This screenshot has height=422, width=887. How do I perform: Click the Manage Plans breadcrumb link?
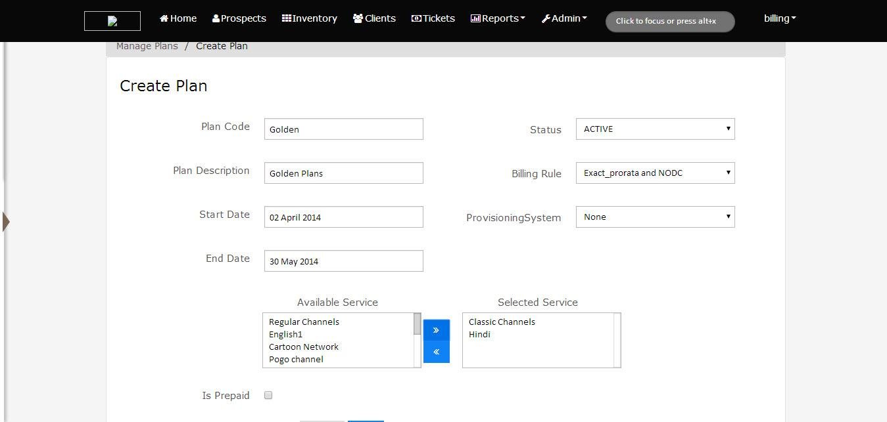[x=147, y=45]
